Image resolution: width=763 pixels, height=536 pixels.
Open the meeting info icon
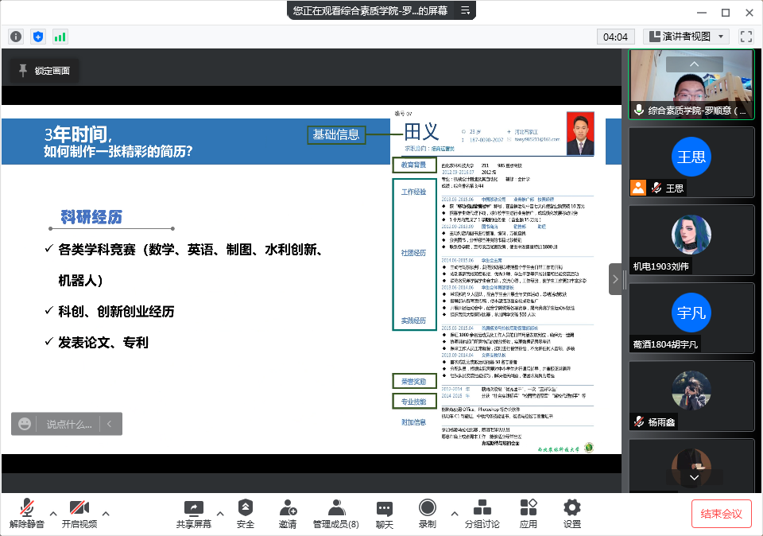click(15, 37)
